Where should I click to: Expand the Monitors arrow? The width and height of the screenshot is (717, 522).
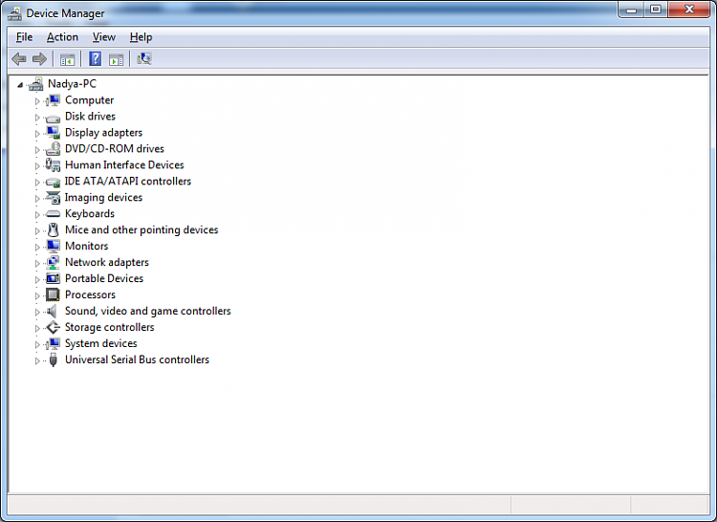[x=37, y=247]
